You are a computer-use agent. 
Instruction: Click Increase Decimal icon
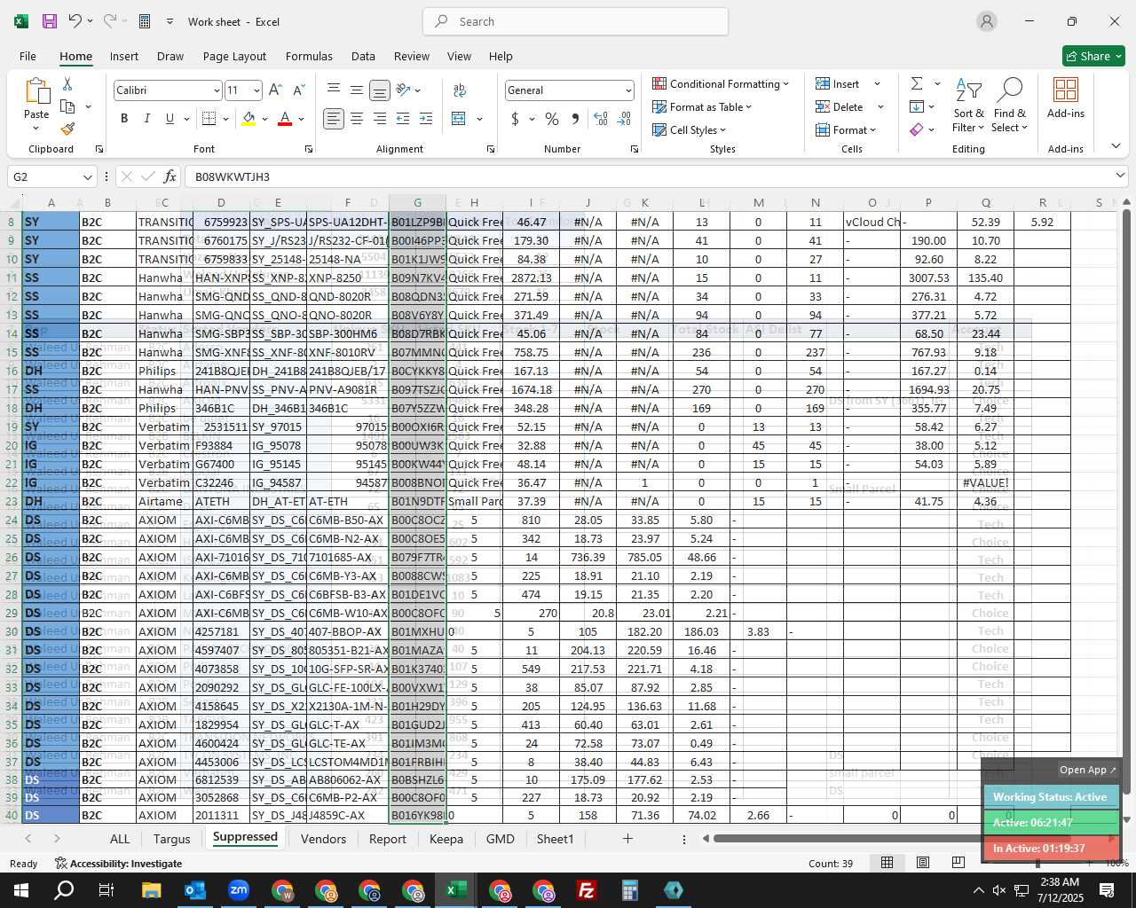(601, 119)
